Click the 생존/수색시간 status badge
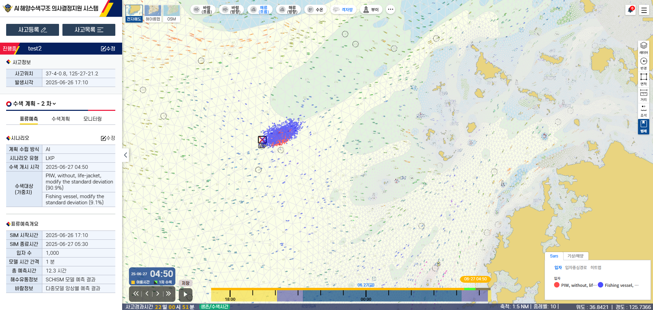653x310 pixels. click(x=215, y=307)
